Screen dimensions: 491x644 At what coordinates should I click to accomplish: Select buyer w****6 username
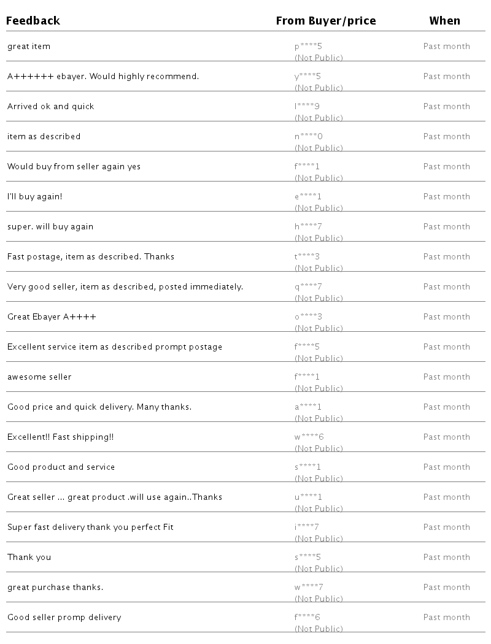(309, 437)
